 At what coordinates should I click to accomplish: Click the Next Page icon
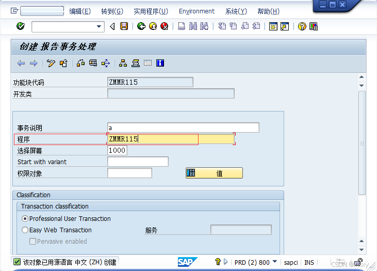(x=245, y=26)
